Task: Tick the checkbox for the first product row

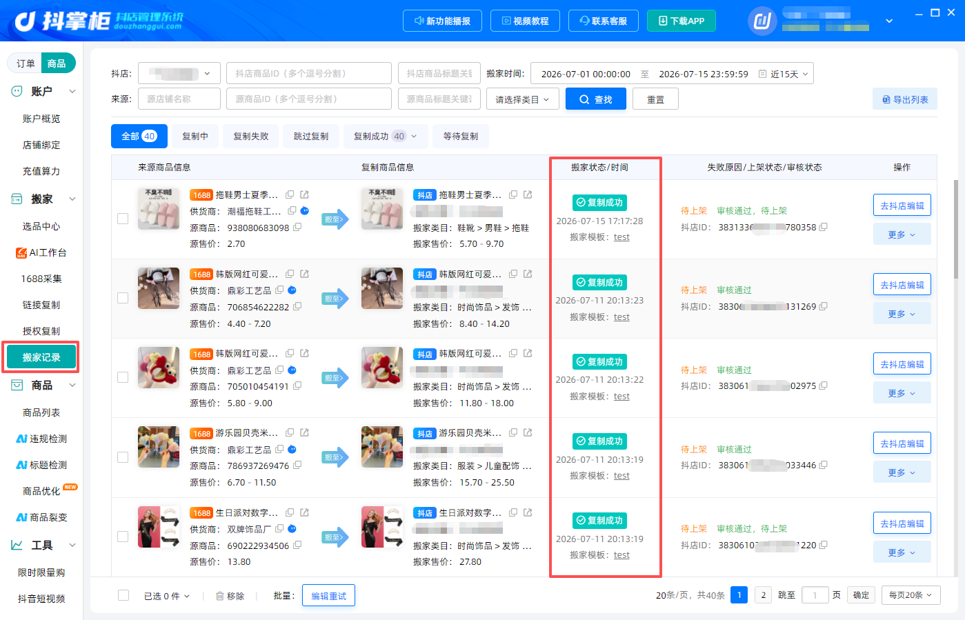Action: (x=123, y=219)
